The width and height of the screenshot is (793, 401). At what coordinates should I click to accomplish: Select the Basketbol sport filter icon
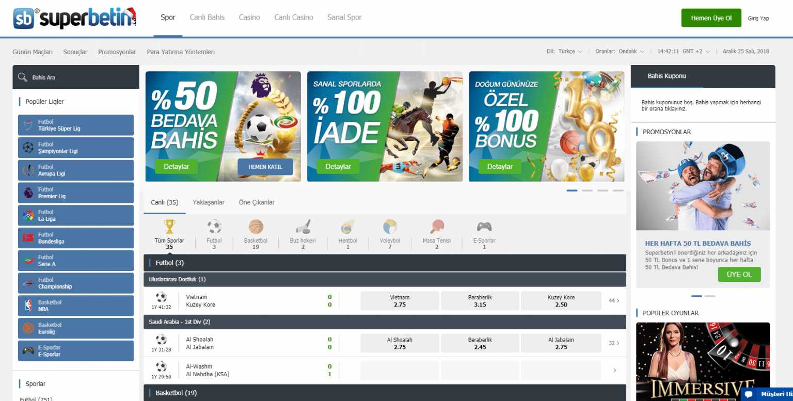click(x=256, y=227)
